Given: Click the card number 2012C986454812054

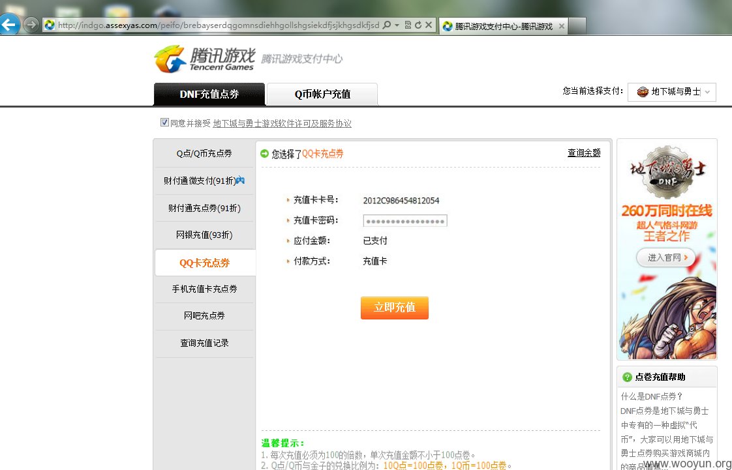Looking at the screenshot, I should pyautogui.click(x=401, y=201).
